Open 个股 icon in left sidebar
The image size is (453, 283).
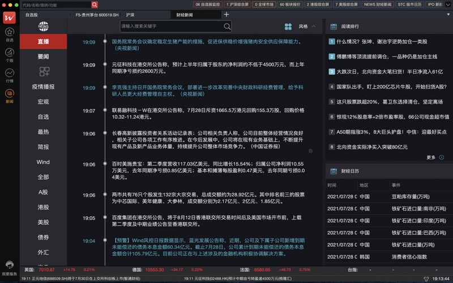[9, 55]
